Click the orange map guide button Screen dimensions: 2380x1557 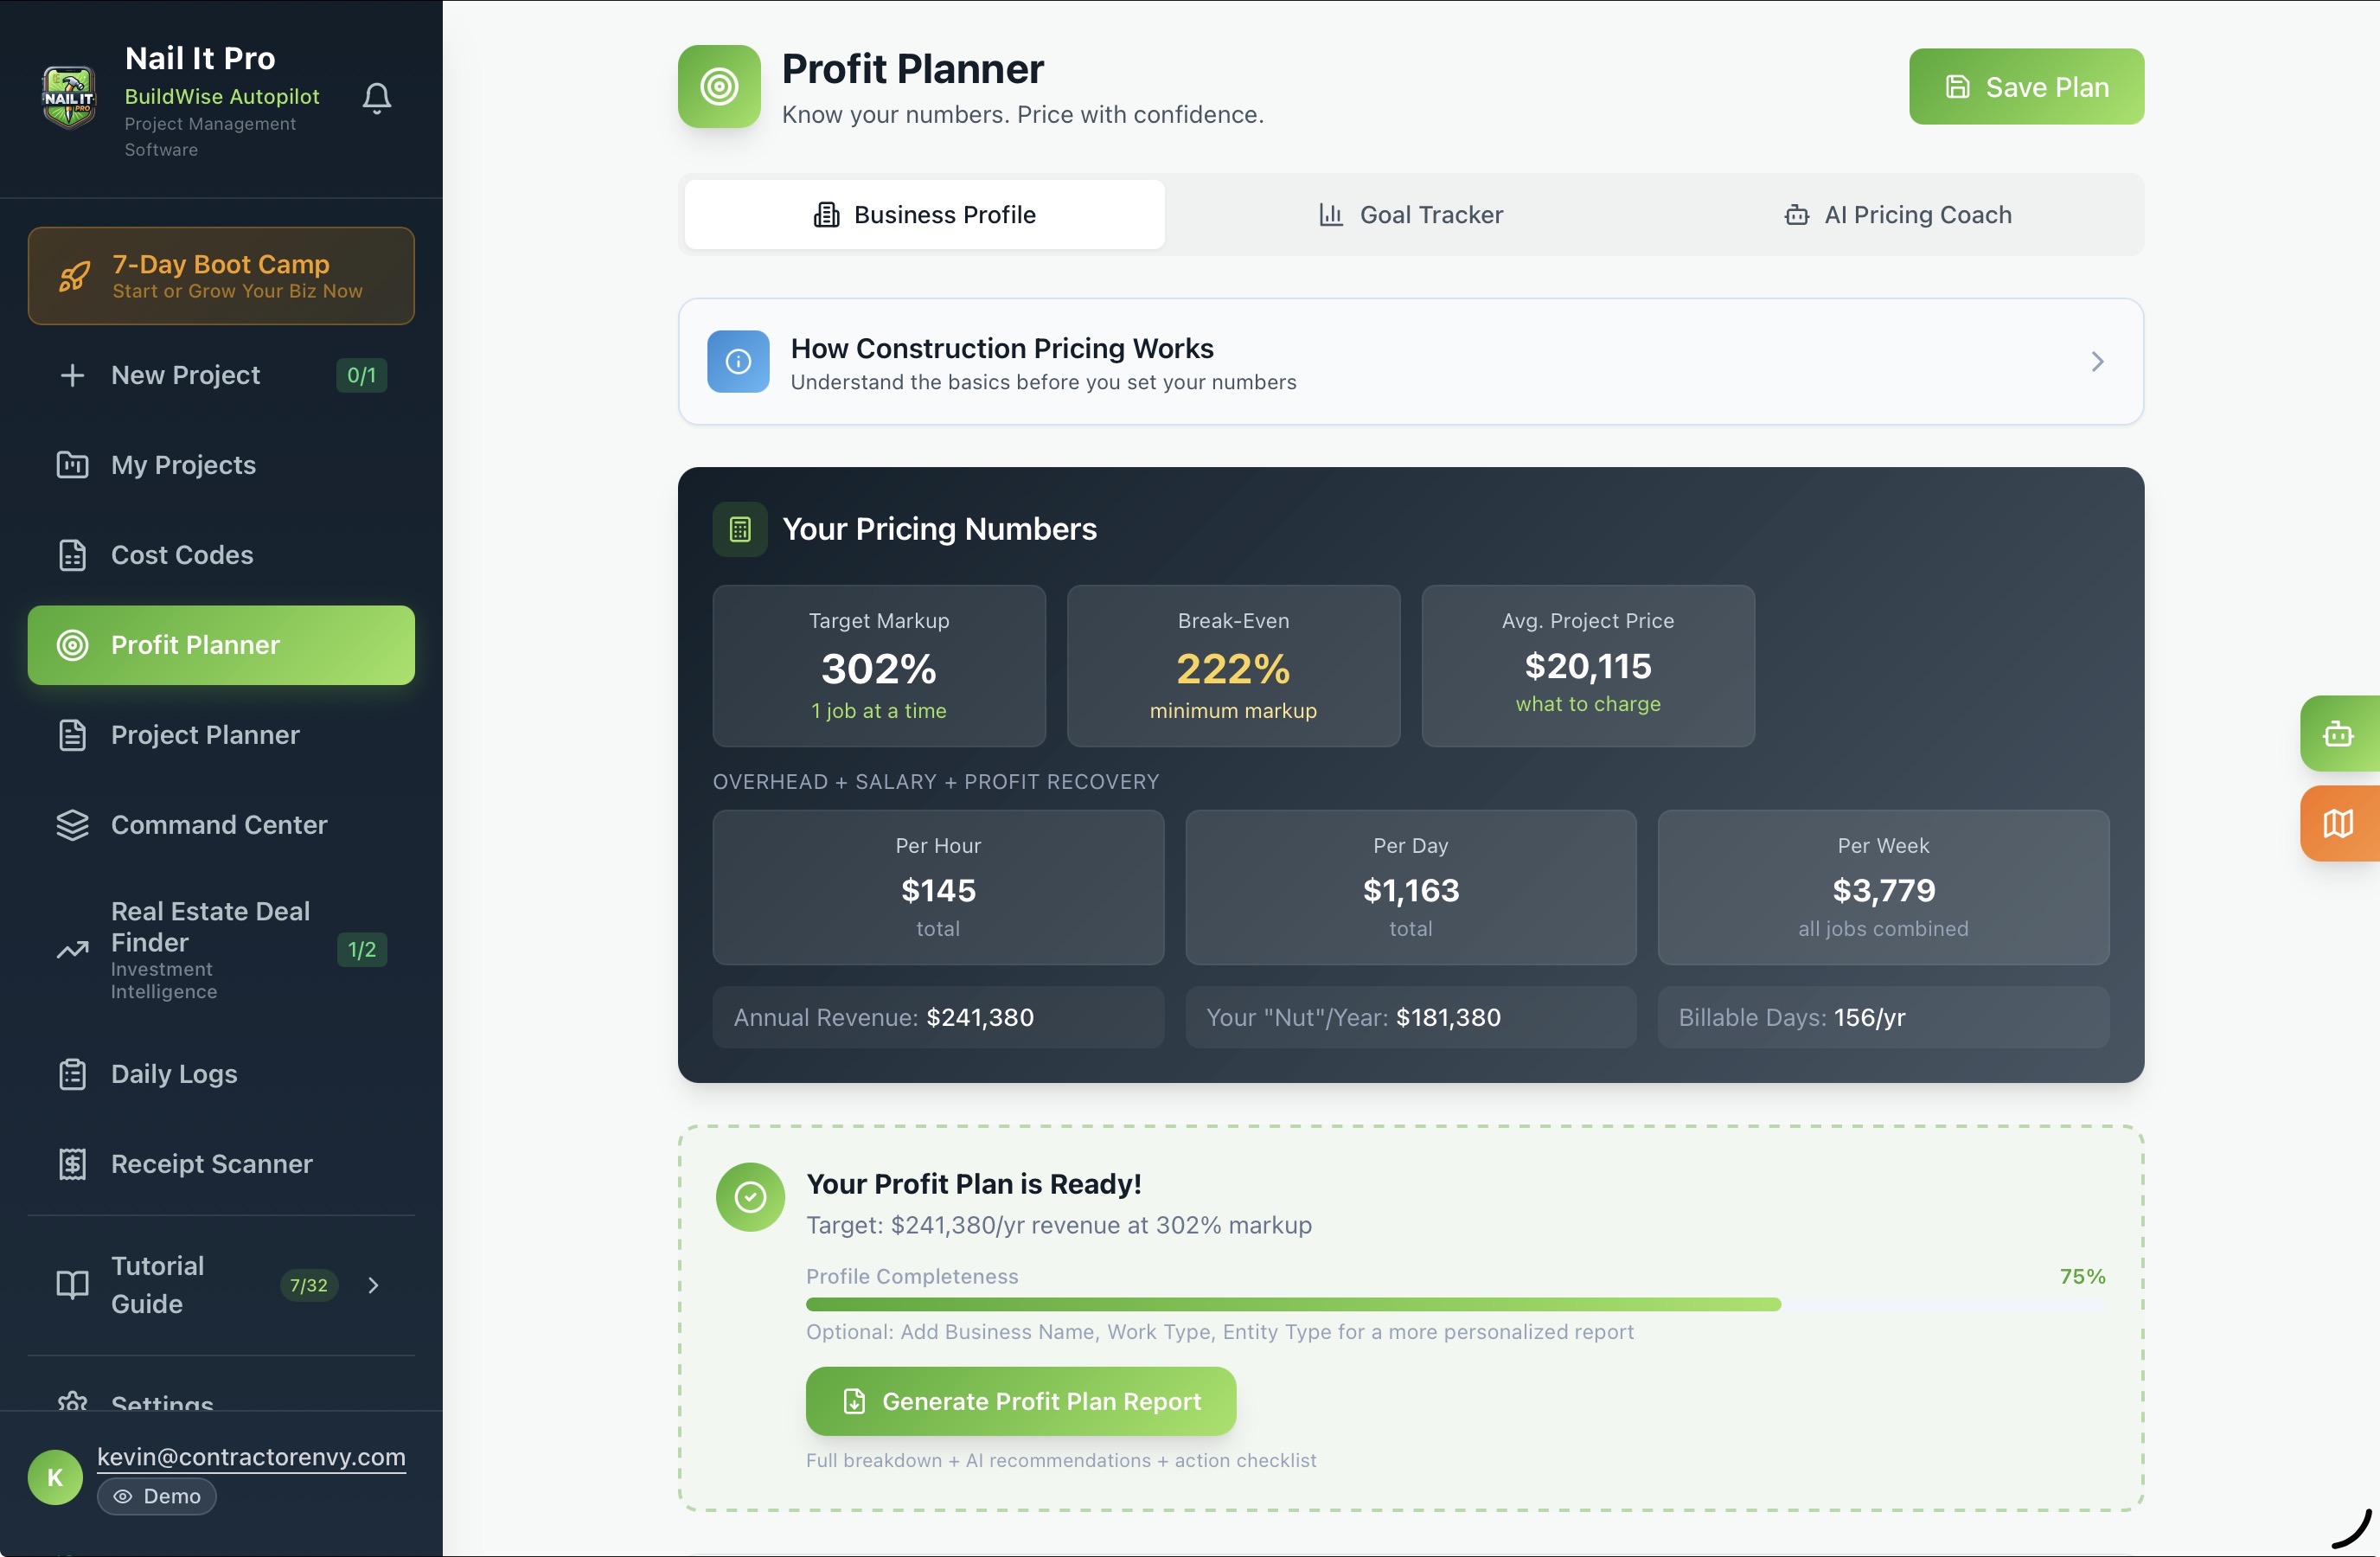point(2337,824)
